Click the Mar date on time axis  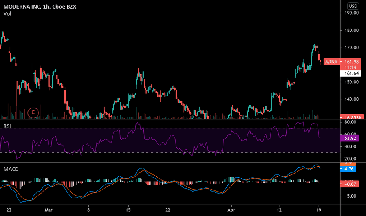click(49, 210)
